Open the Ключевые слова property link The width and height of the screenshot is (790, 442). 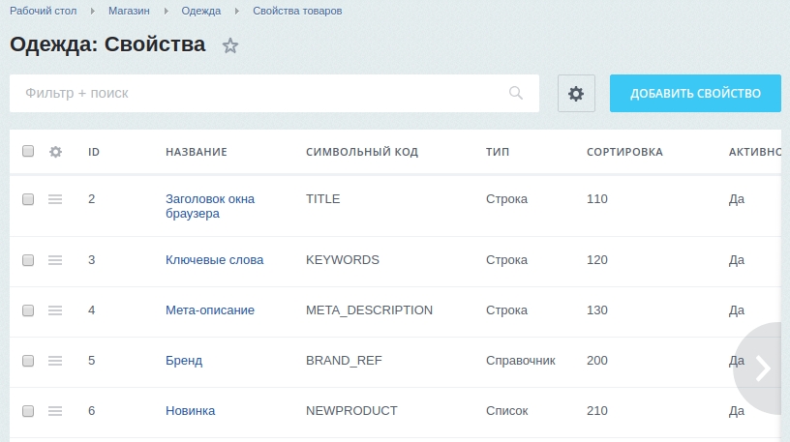214,260
